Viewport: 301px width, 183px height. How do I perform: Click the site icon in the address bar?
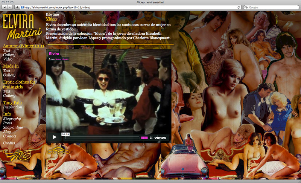(22, 7)
